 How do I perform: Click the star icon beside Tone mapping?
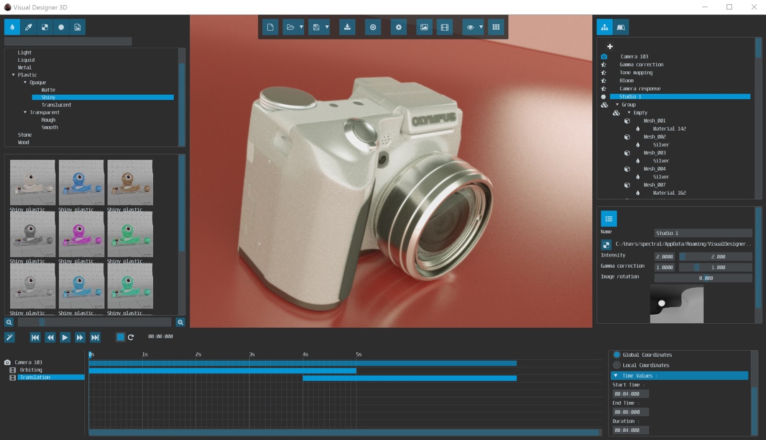coord(604,73)
